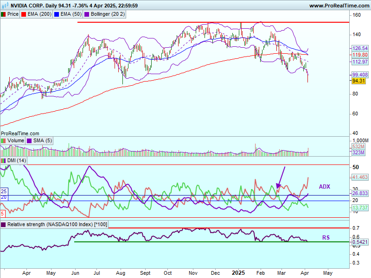
Task: Select the EMA (50) legend label
Action: coord(71,14)
